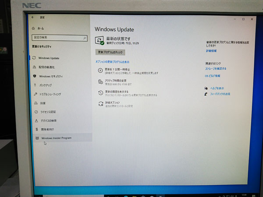
Task: Close the Settings window
Action: click(x=252, y=19)
